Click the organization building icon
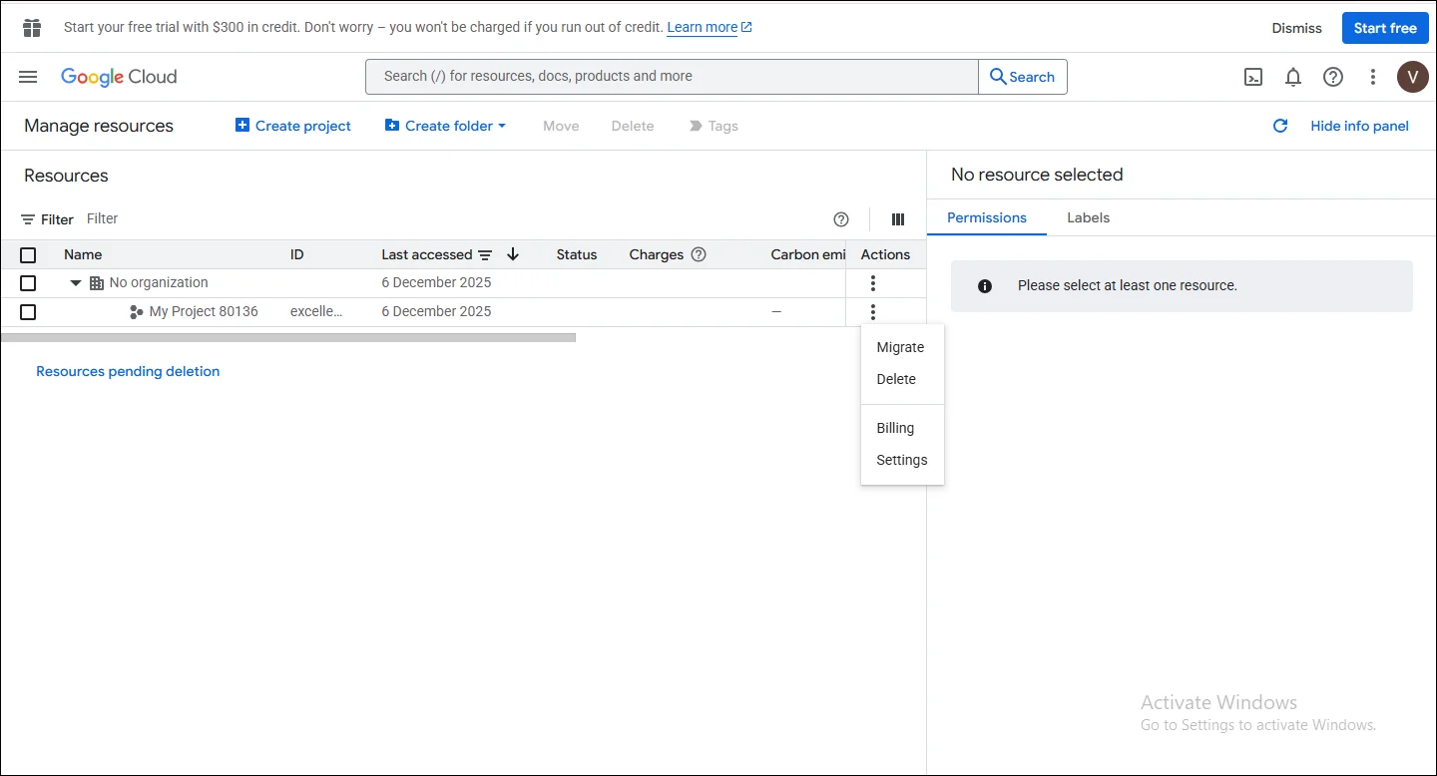This screenshot has width=1437, height=776. [97, 283]
